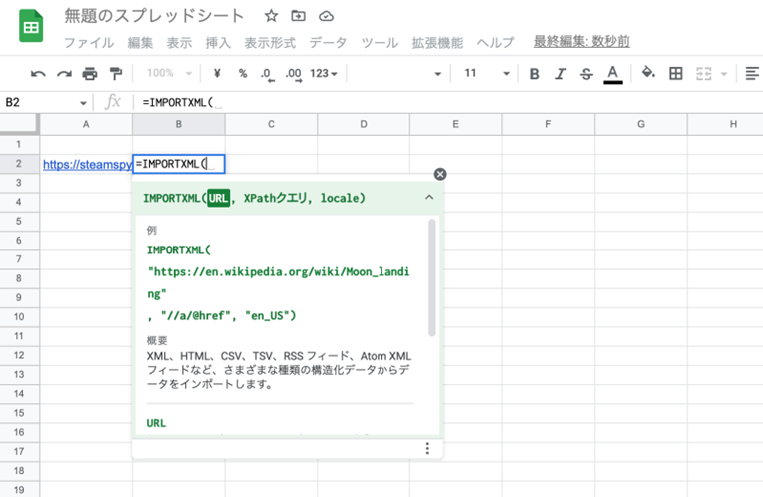This screenshot has height=497, width=763.
Task: Select column C header
Action: (271, 124)
